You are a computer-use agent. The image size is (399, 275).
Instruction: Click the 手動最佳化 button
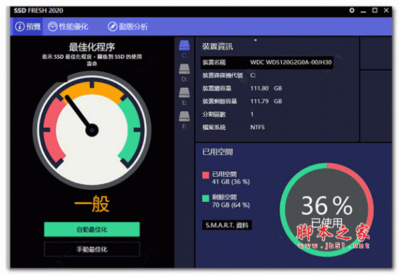[92, 249]
